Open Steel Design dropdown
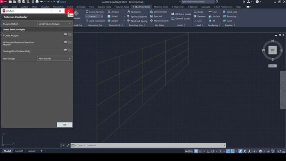 [55, 59]
